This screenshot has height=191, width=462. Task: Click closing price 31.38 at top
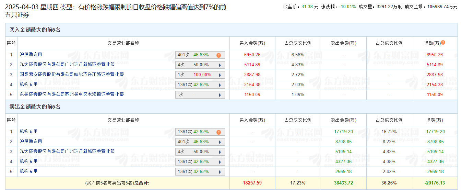pyautogui.click(x=307, y=7)
